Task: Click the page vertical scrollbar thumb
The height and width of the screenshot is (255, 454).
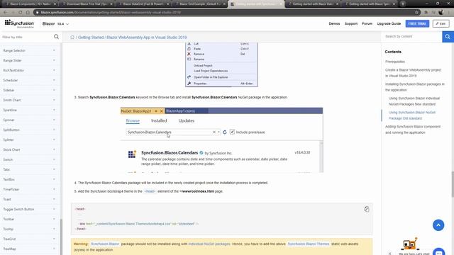Action: point(453,184)
